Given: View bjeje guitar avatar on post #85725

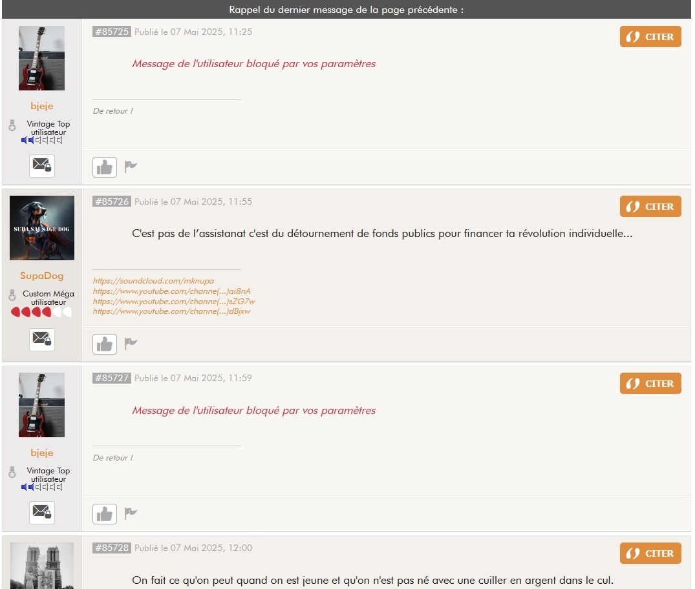Looking at the screenshot, I should 41,58.
